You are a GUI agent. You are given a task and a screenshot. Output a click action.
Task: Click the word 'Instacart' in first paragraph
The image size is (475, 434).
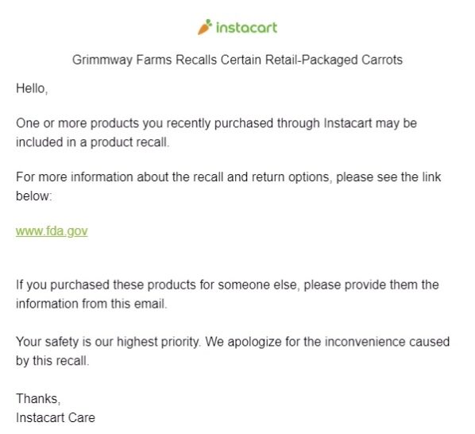click(348, 123)
